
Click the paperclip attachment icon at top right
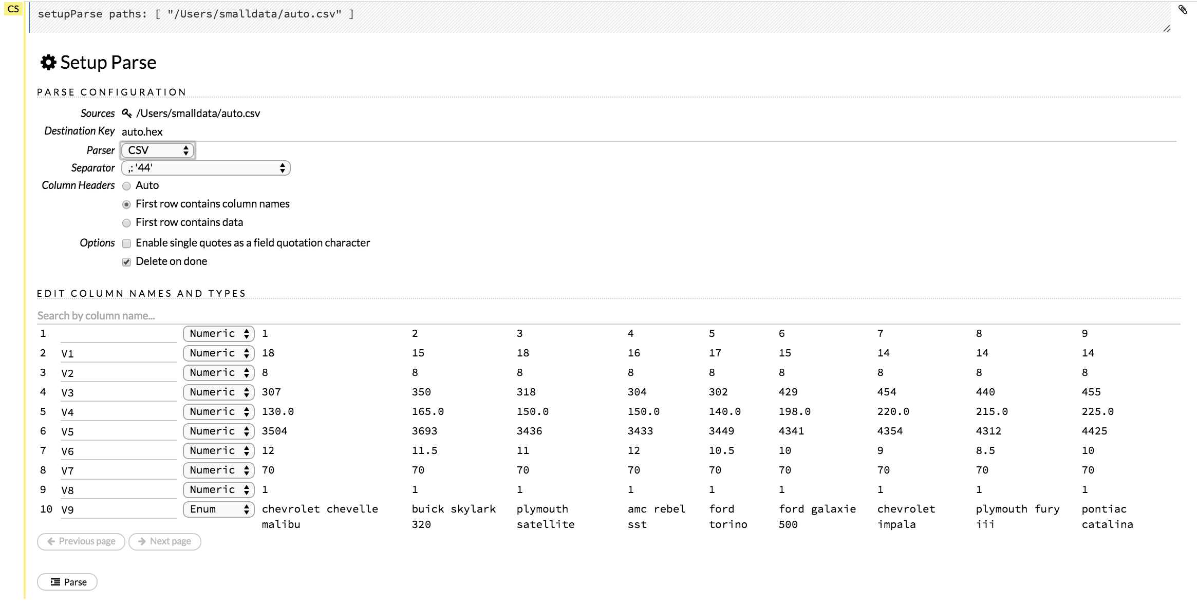(1184, 10)
